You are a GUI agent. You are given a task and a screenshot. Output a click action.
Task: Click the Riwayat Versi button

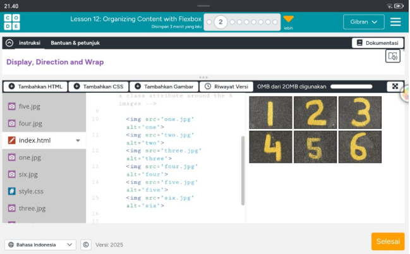226,87
